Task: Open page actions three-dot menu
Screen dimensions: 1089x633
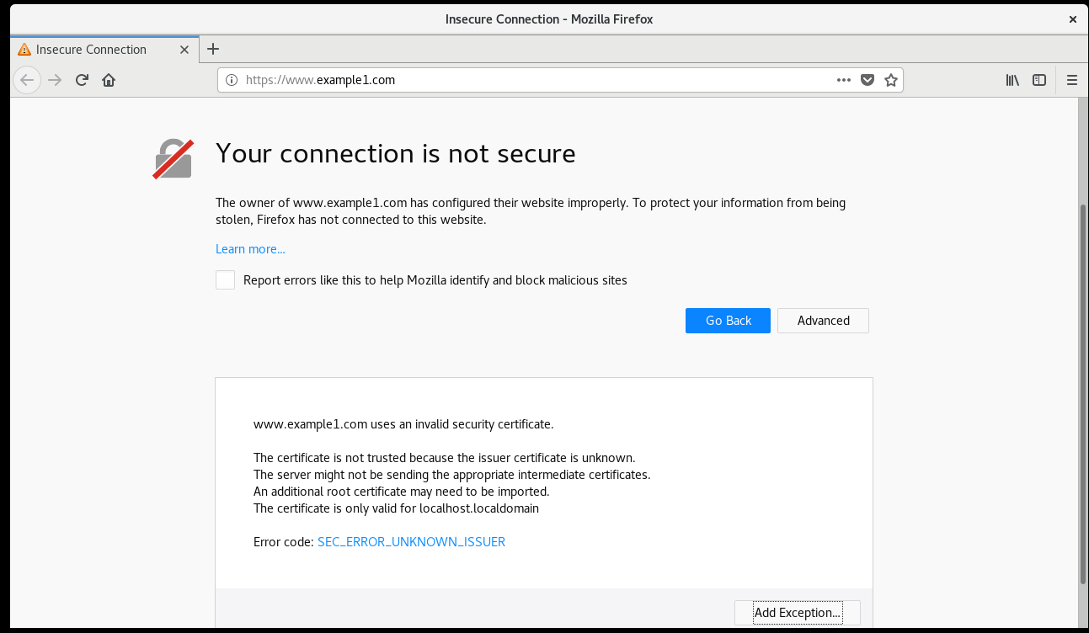Action: click(x=844, y=80)
